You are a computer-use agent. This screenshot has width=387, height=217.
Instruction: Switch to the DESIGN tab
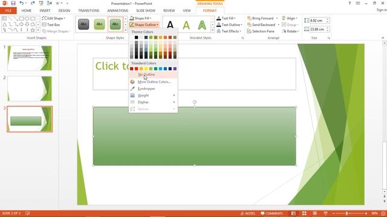click(x=64, y=11)
